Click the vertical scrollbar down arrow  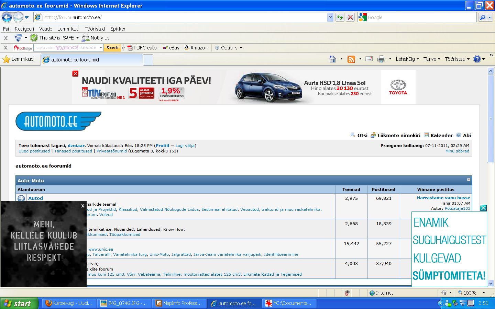tap(491, 284)
